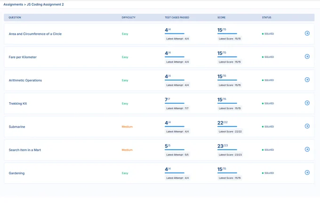Click the 15/15 score for Fare per Kilometer
This screenshot has width=320, height=203.
point(222,53)
